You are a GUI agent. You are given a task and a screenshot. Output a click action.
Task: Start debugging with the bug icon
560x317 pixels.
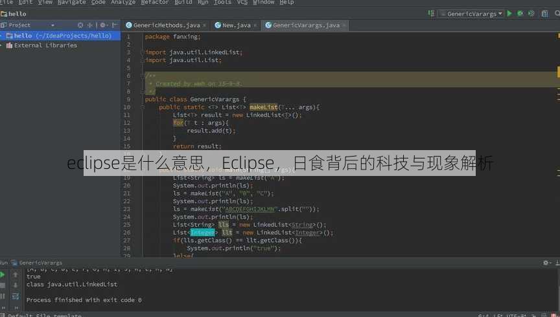pos(520,14)
